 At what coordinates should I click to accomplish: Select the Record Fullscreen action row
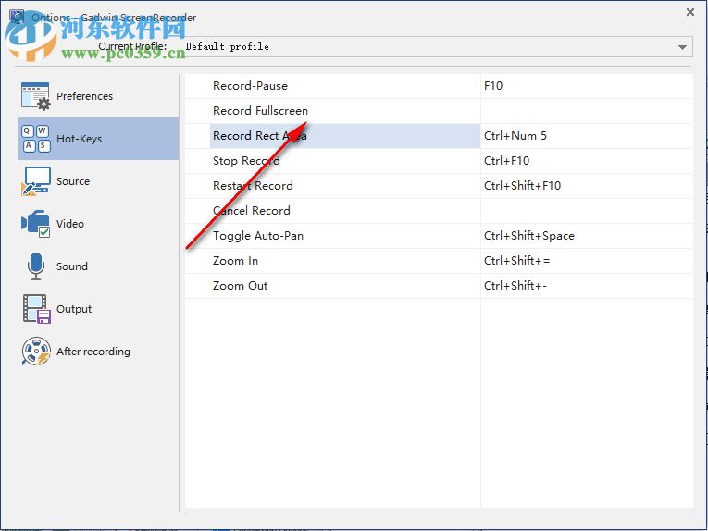pos(332,111)
